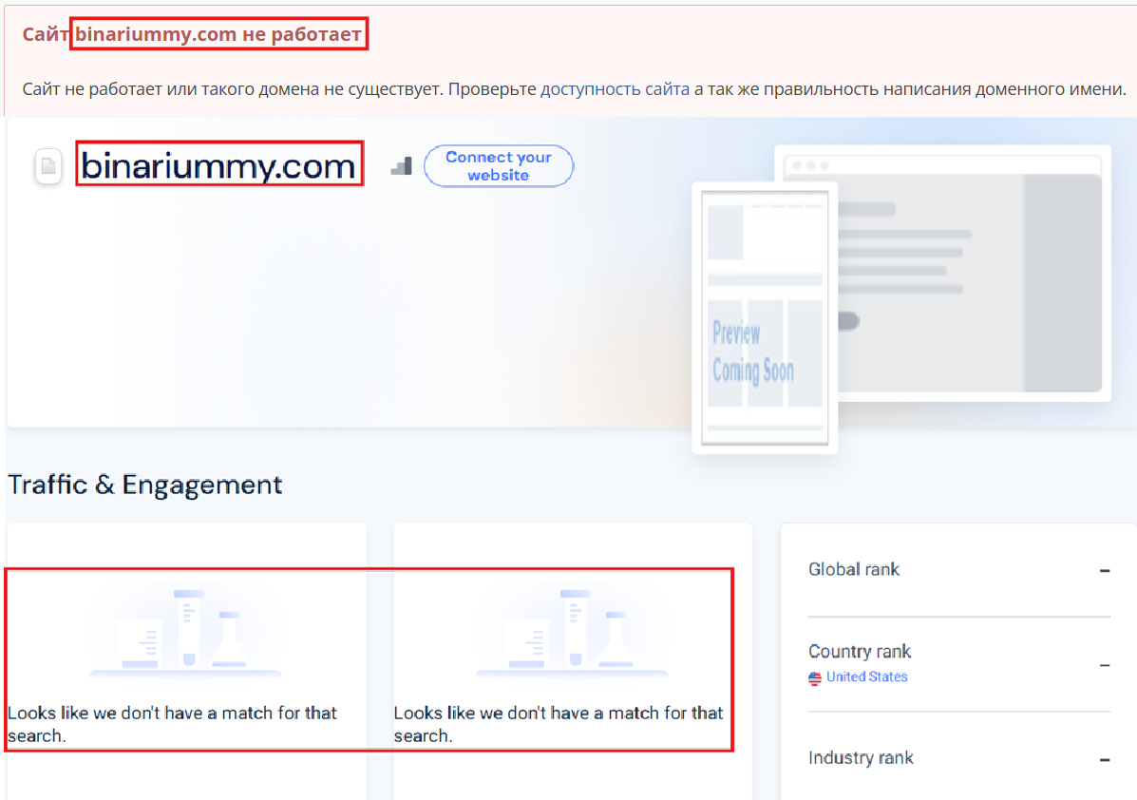Image resolution: width=1137 pixels, height=800 pixels.
Task: Click the website favicon placeholder icon
Action: click(x=47, y=164)
